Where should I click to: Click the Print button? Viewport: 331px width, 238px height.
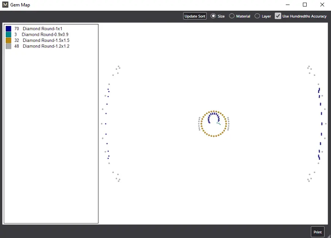(x=317, y=232)
